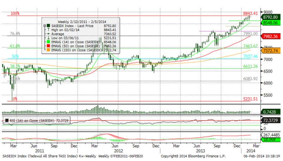Click the 6611.26 Fibonacci price label

(x=250, y=66)
